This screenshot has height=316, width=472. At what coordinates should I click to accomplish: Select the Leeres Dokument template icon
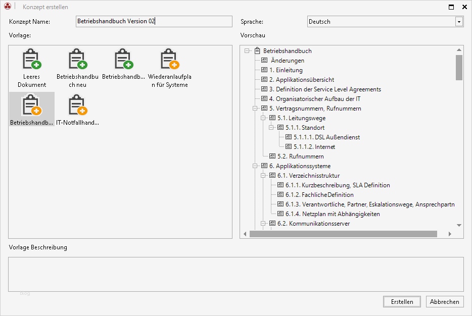[32, 59]
